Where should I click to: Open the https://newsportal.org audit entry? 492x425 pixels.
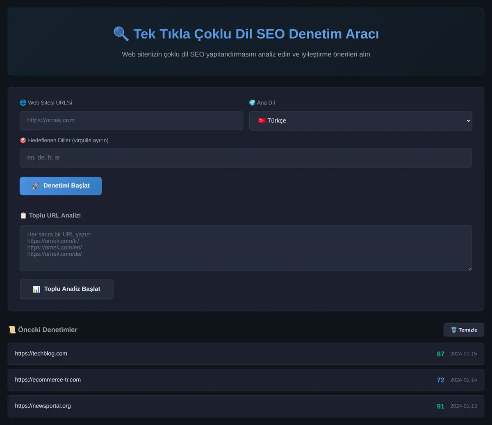point(246,406)
